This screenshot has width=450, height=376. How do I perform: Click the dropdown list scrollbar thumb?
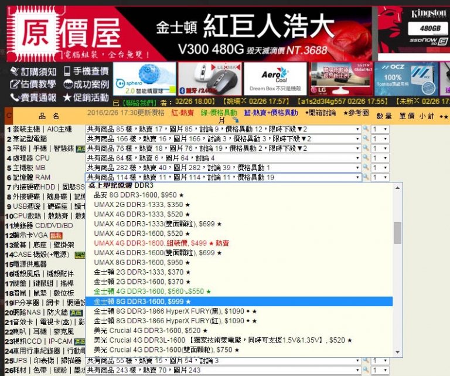click(x=397, y=233)
